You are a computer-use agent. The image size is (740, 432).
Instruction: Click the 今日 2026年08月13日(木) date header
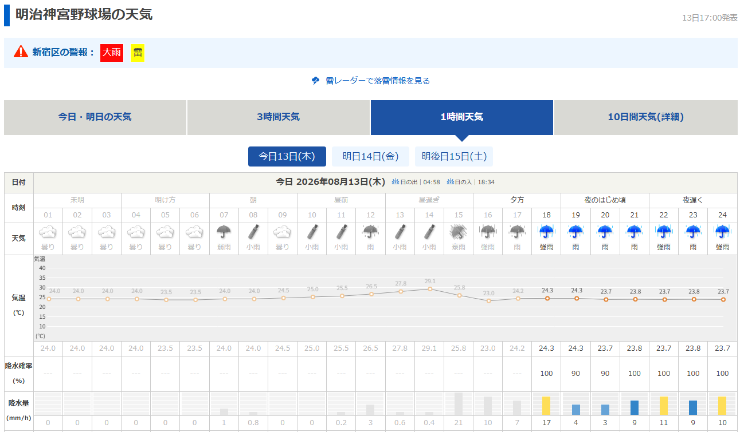(x=330, y=182)
